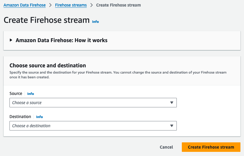
Task: Click first breadcrumb chevron separator
Action: [x=50, y=5]
